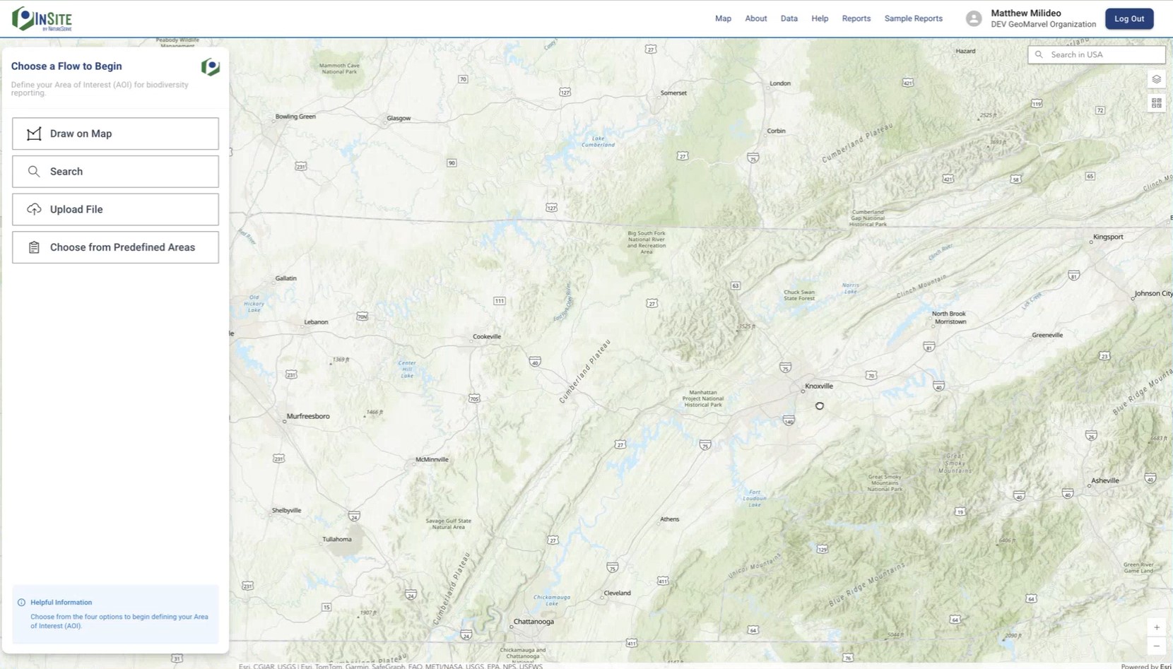The image size is (1173, 669).
Task: Click the user profile avatar icon
Action: (973, 19)
